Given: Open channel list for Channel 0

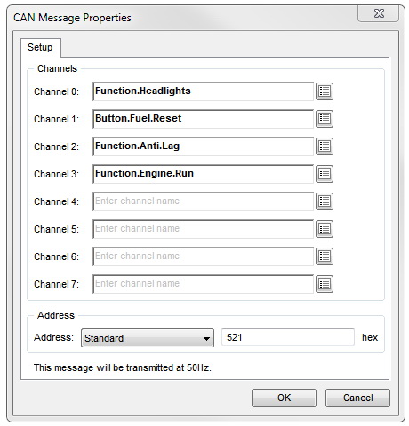Looking at the screenshot, I should 325,91.
